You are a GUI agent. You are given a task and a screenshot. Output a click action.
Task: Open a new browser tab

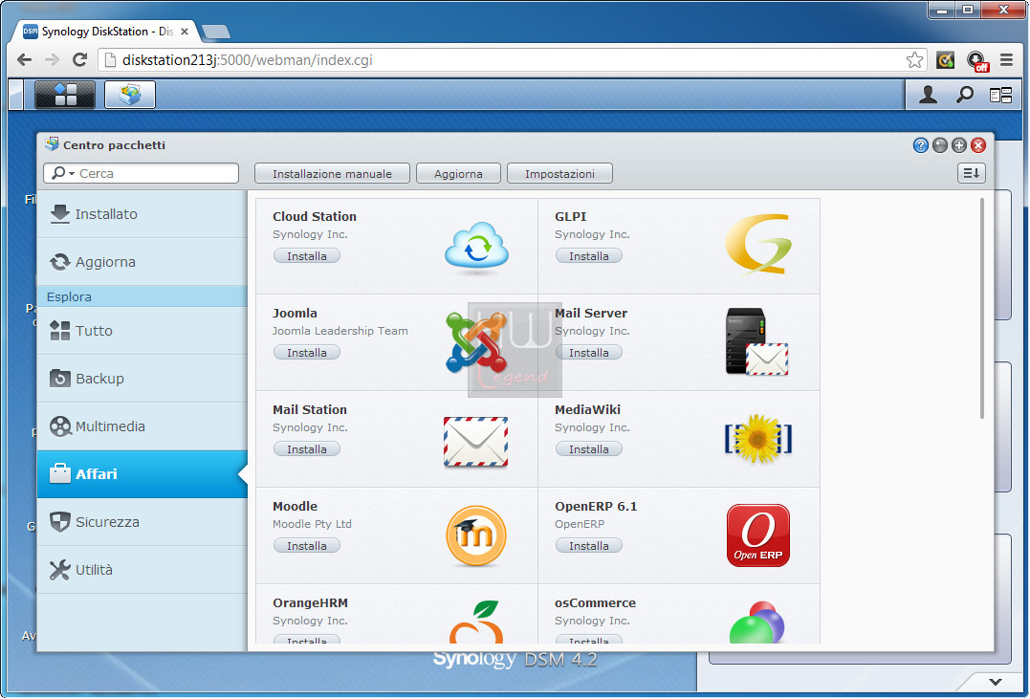(x=216, y=32)
